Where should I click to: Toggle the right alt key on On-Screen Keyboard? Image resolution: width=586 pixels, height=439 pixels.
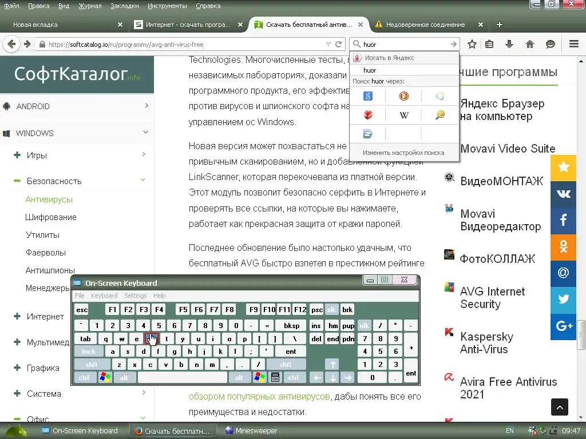tap(239, 377)
